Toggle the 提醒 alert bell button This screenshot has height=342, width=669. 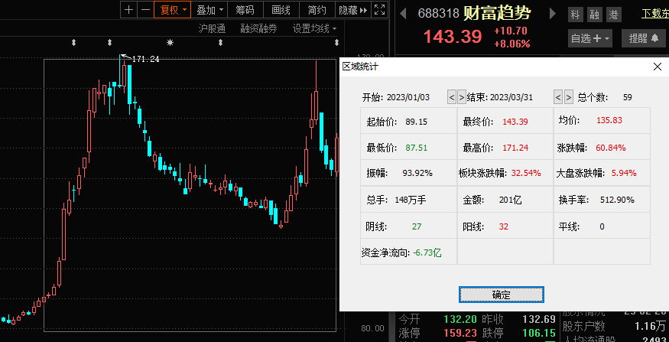(644, 37)
